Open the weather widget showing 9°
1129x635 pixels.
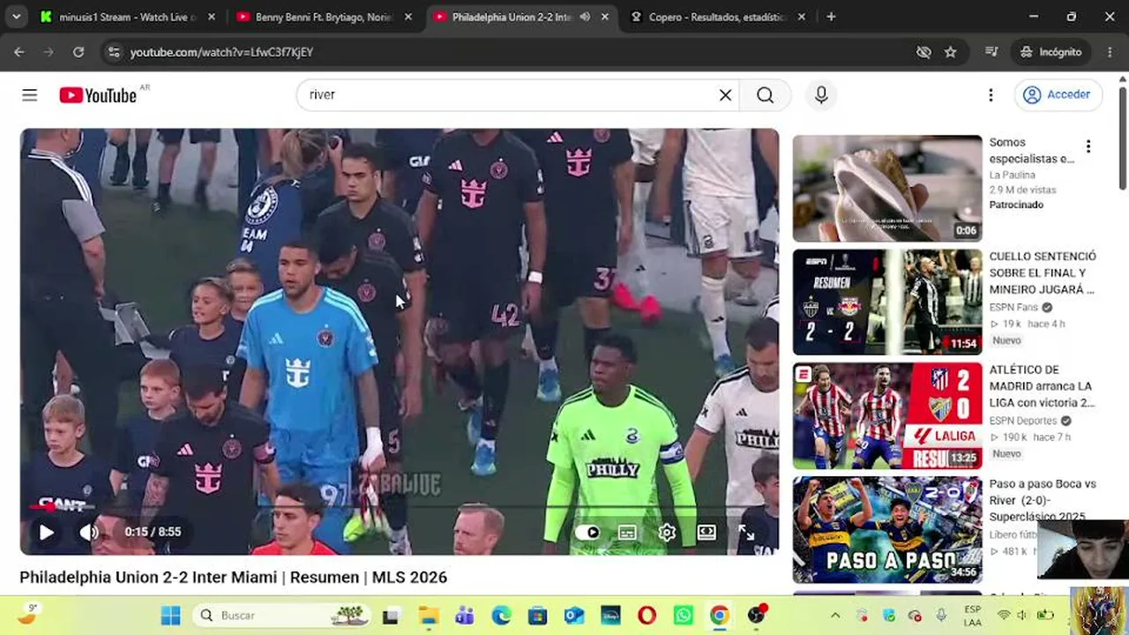tap(28, 615)
